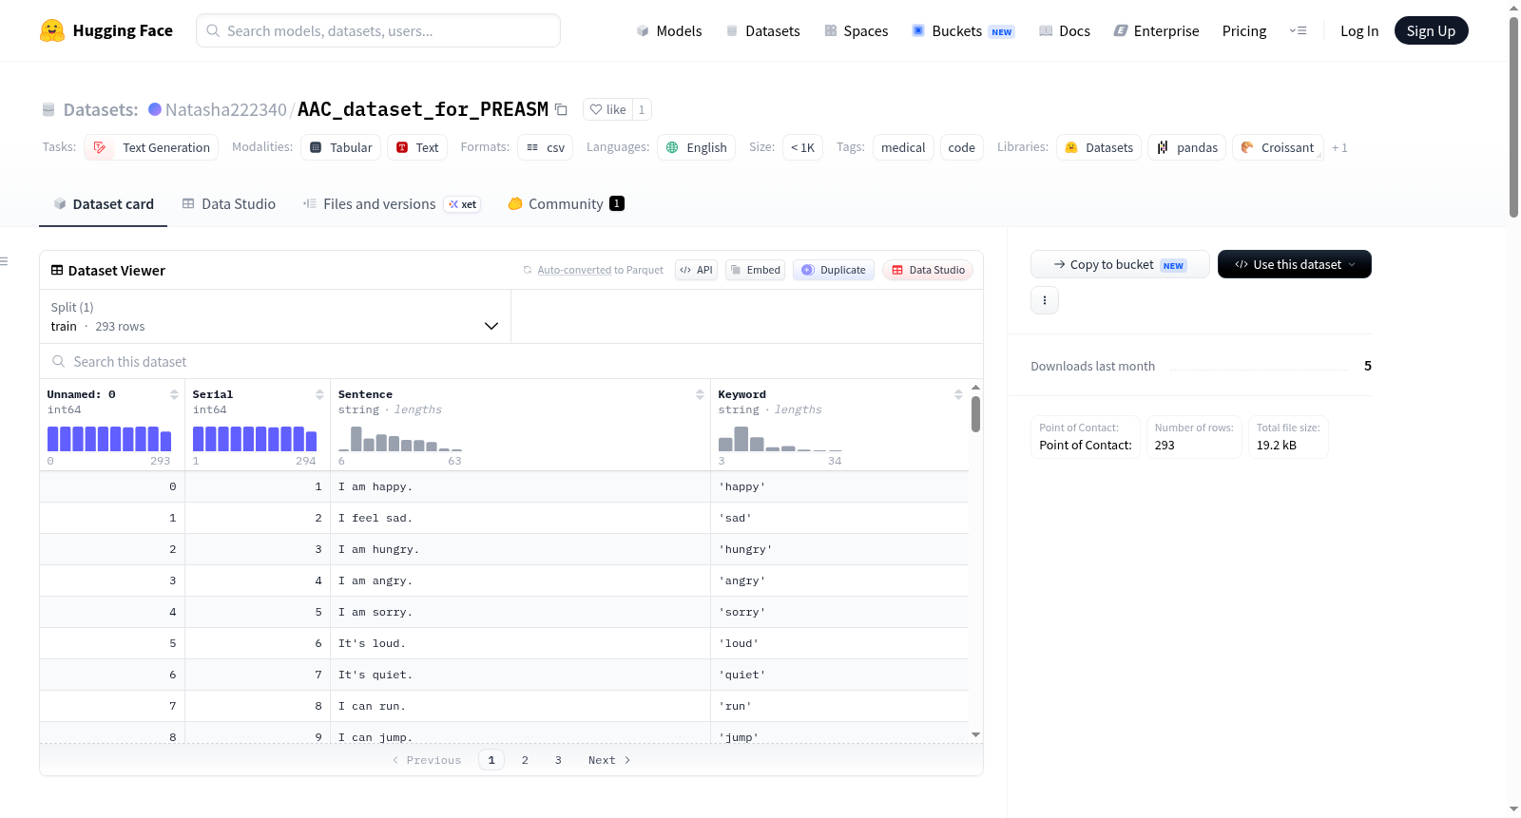The image size is (1521, 818).
Task: Click the pandas library tag
Action: tap(1187, 147)
